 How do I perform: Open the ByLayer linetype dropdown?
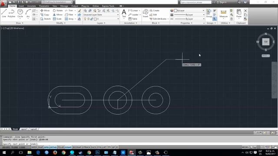pyautogui.click(x=189, y=19)
